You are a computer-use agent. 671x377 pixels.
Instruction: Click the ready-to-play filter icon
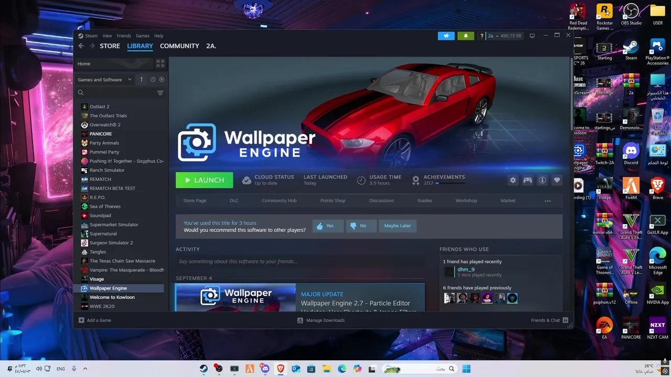[161, 80]
